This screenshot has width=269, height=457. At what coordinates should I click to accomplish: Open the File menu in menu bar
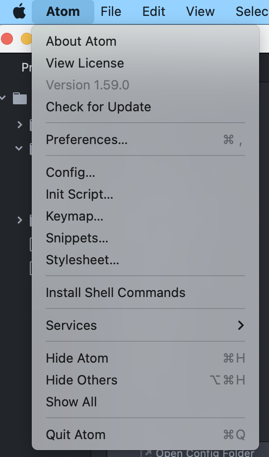click(111, 11)
